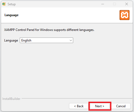The width and height of the screenshot is (134, 112).
Task: Open the Language combo box showing English
Action: point(46,40)
